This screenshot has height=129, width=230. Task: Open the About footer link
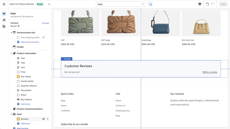coord(118,101)
